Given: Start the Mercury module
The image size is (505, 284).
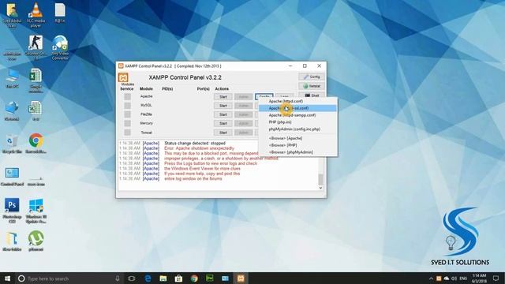Looking at the screenshot, I should pyautogui.click(x=223, y=123).
